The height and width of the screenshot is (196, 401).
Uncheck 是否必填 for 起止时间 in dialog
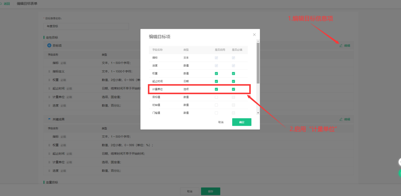[x=233, y=81]
